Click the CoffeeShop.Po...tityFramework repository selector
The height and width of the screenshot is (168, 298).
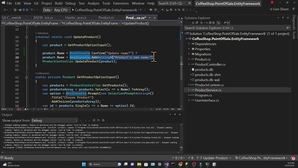tap(261, 158)
